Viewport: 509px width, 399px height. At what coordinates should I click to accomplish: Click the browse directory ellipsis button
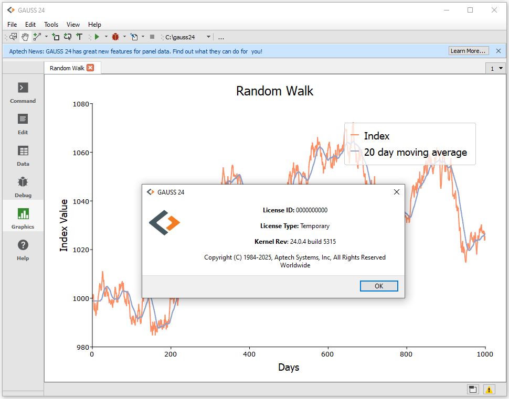tap(221, 37)
